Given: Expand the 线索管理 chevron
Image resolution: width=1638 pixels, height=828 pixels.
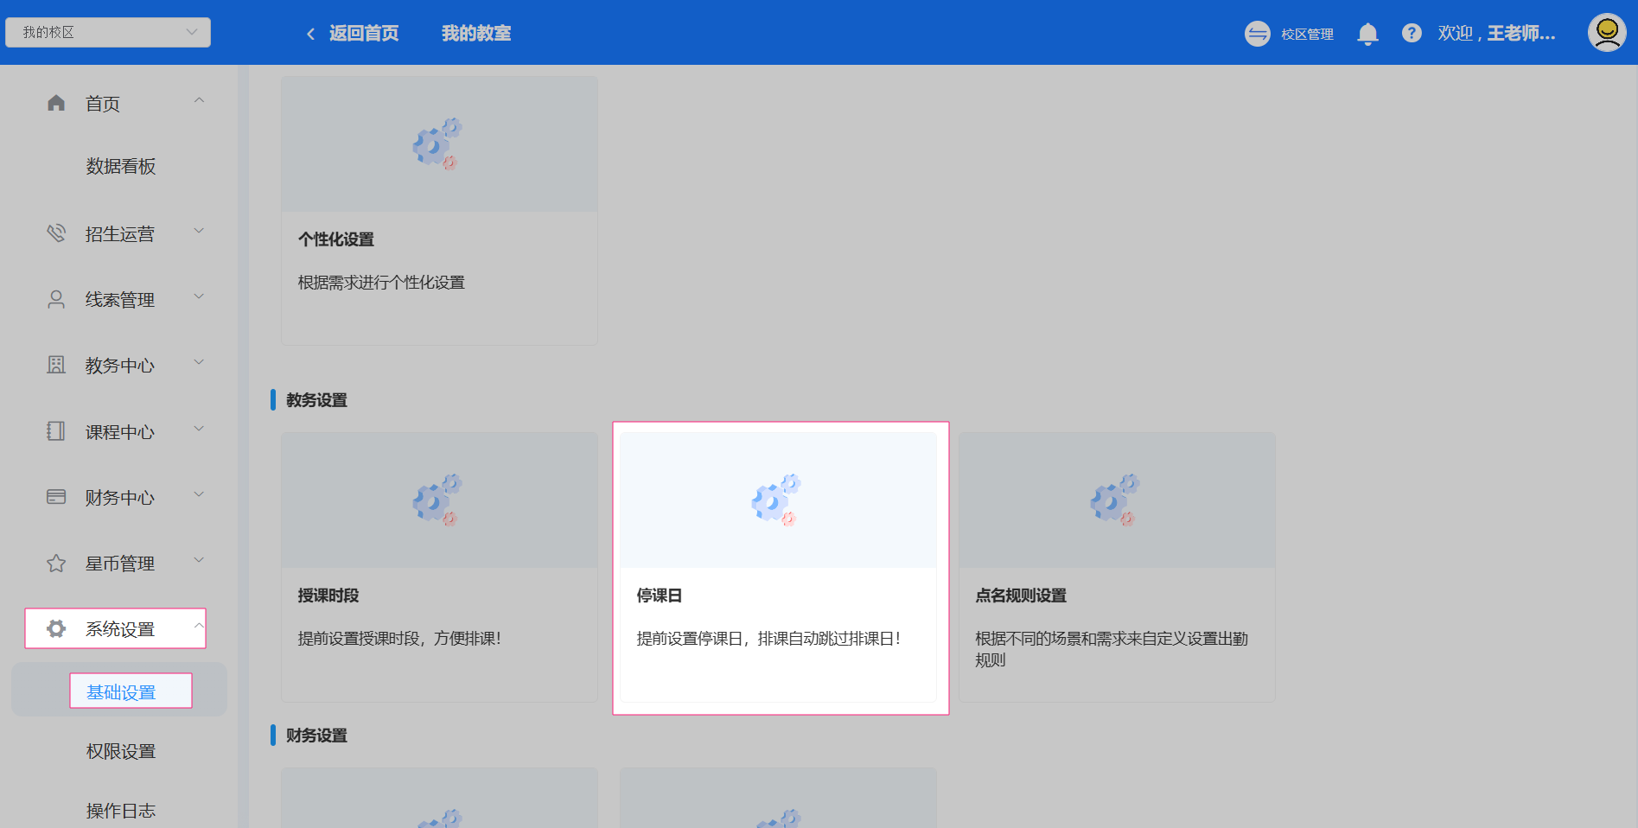Looking at the screenshot, I should pos(199,296).
